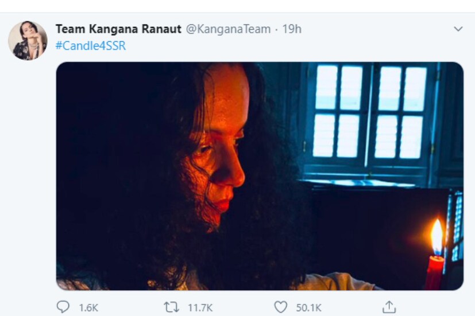This screenshot has width=475, height=316.
Task: Like the tweet with the heart icon
Action: [280, 307]
